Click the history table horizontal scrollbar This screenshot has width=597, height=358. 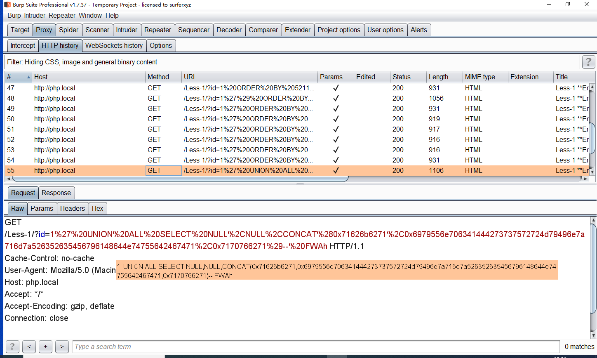pos(180,179)
